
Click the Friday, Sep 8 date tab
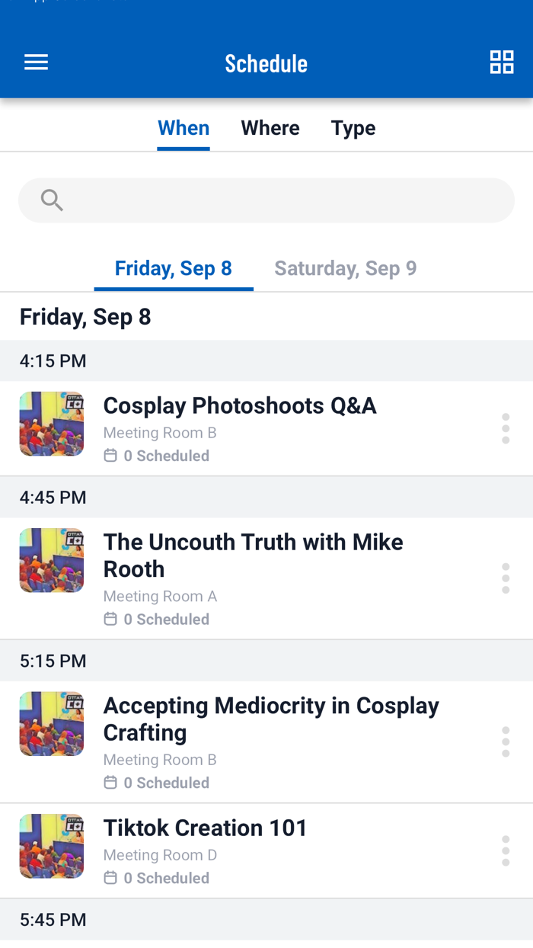click(x=173, y=267)
